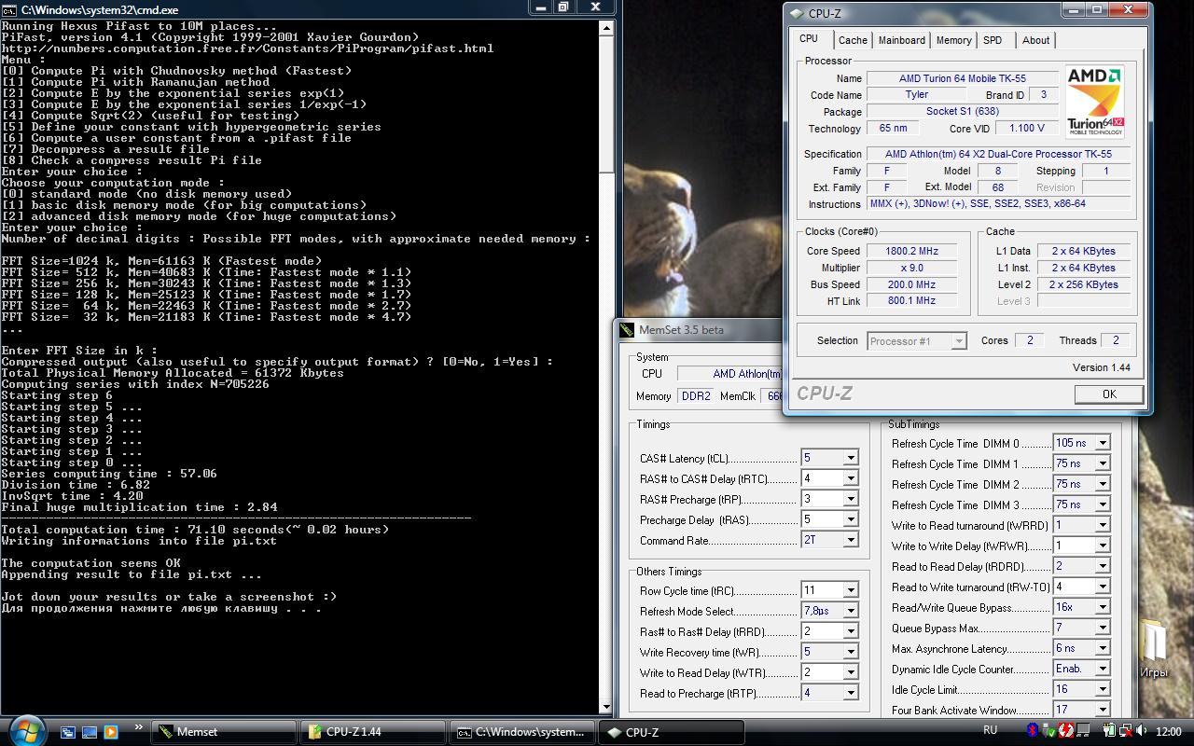Switch to CPU-Z 1.44 folder taskbar button
The height and width of the screenshot is (746, 1194).
[x=373, y=732]
